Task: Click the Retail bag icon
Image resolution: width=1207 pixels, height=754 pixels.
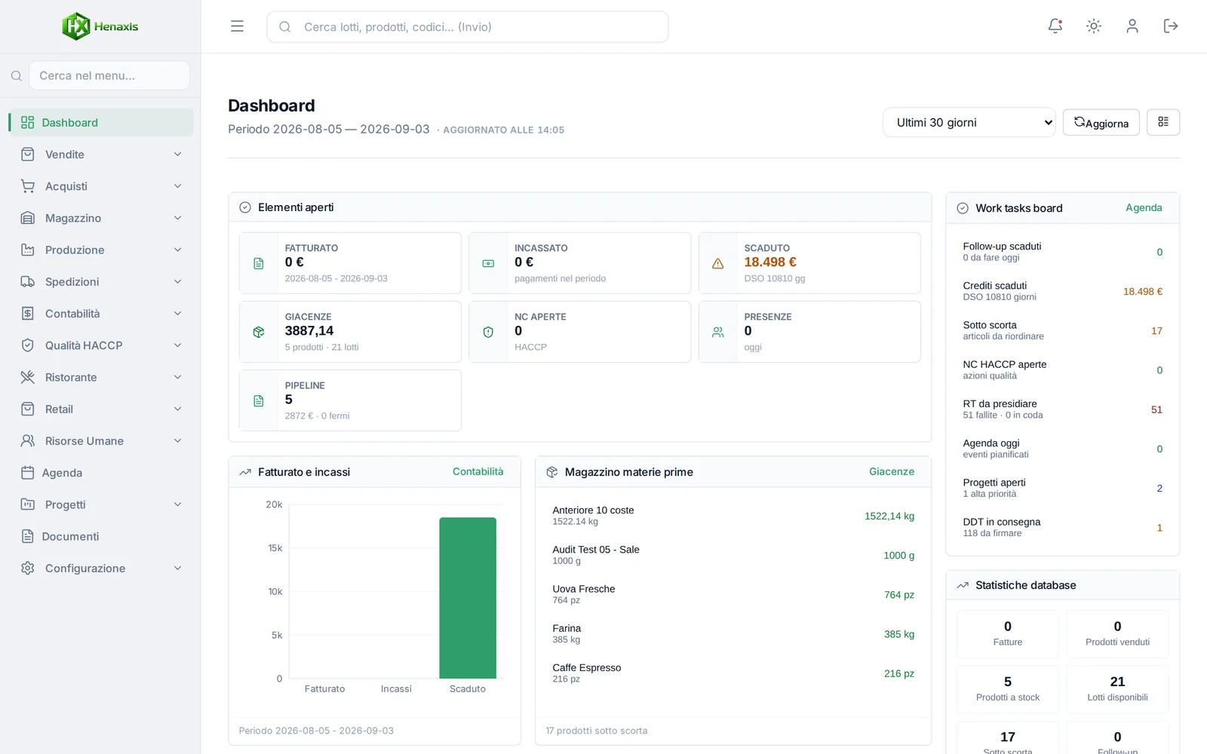Action: tap(28, 409)
